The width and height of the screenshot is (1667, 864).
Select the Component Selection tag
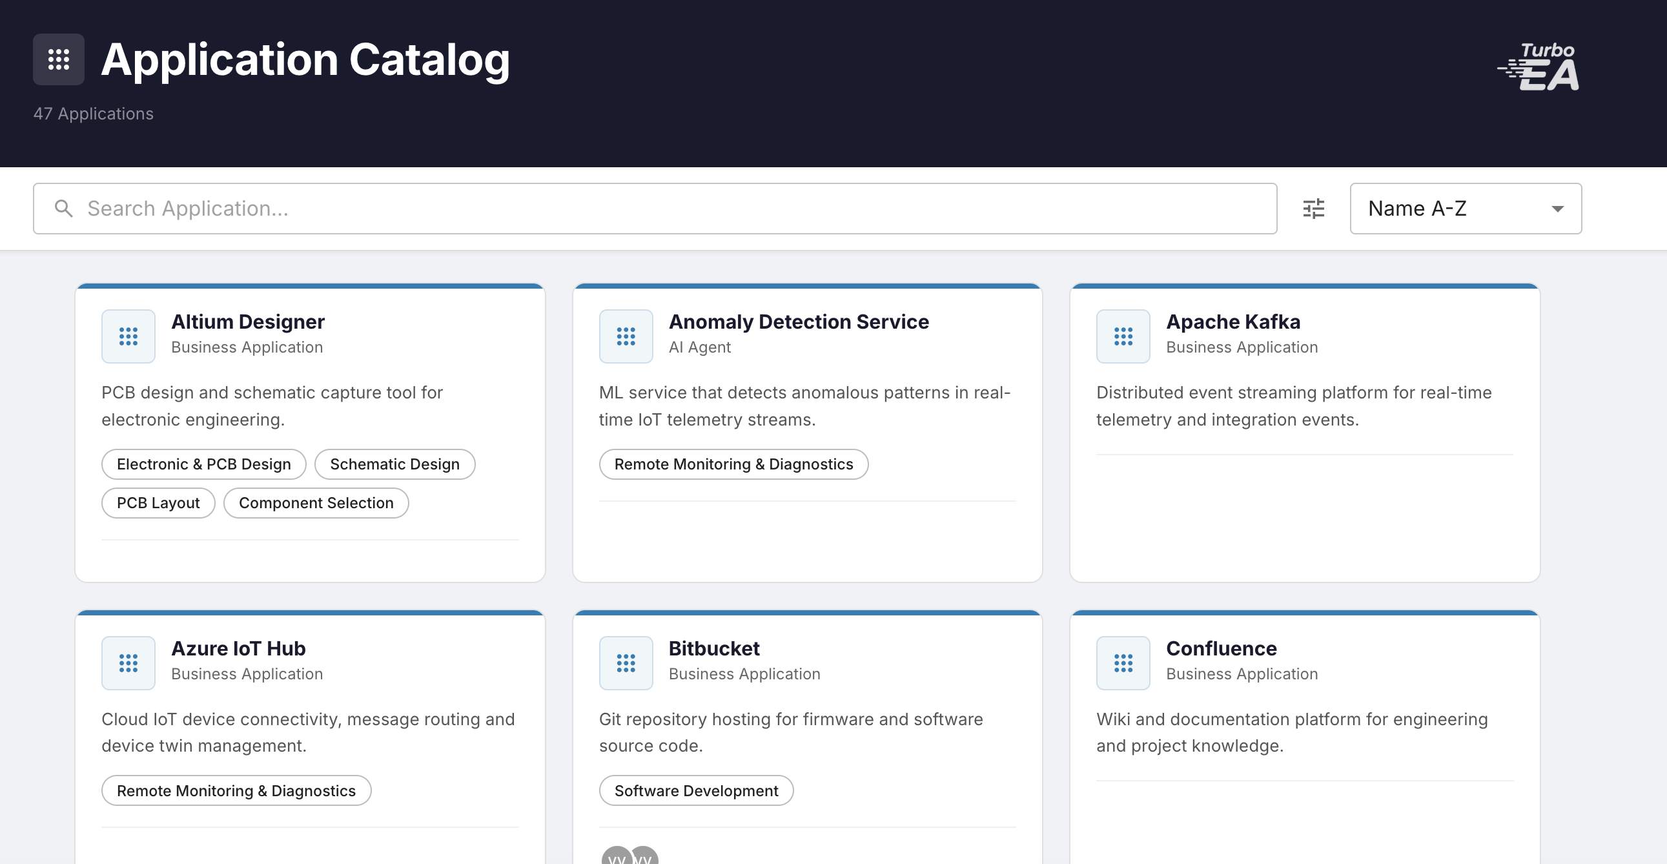pyautogui.click(x=316, y=503)
